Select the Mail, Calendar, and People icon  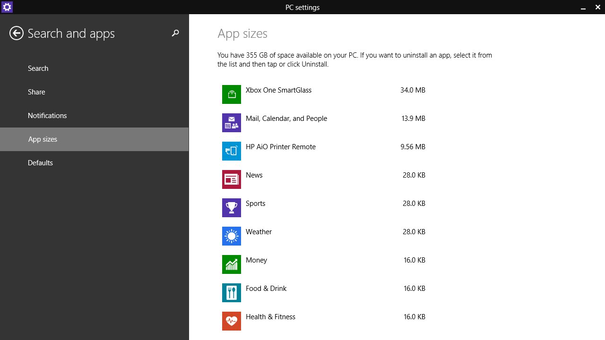coord(232,123)
